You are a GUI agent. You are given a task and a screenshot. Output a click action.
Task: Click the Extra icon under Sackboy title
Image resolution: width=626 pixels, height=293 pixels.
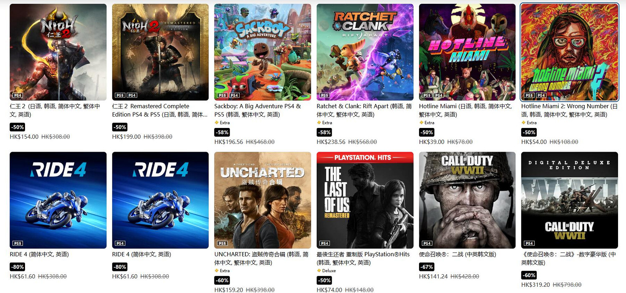pos(217,123)
